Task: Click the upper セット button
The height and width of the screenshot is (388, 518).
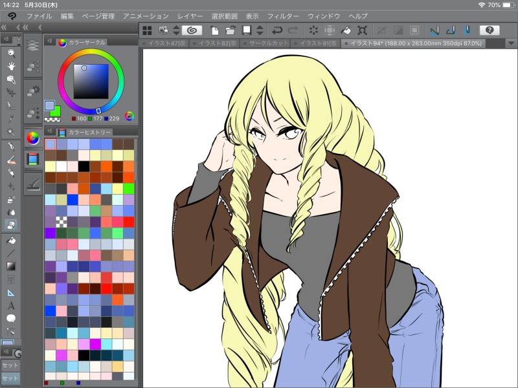Action: pyautogui.click(x=10, y=365)
